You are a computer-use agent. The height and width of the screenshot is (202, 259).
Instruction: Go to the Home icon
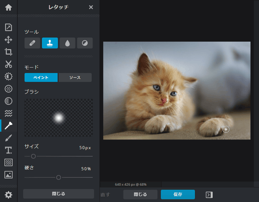9,7
